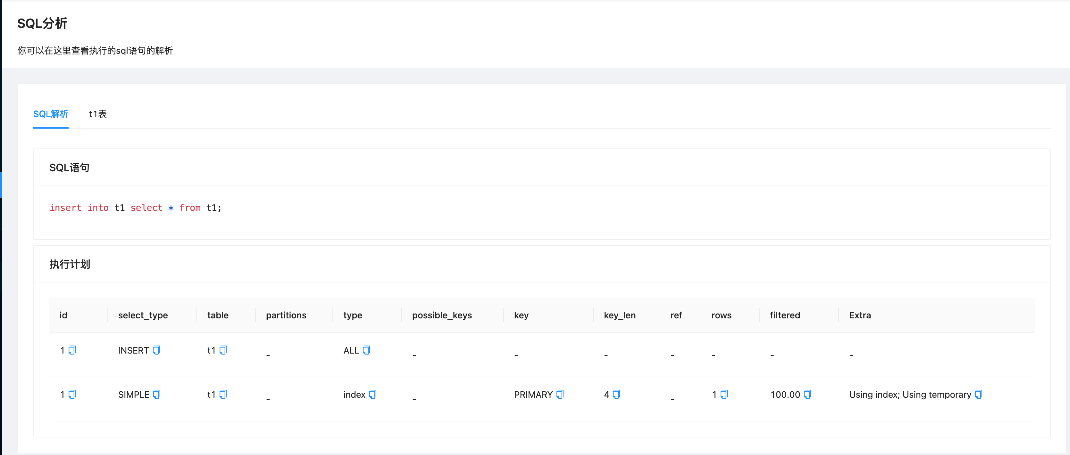Copy the id value of the INSERT row
The height and width of the screenshot is (455, 1070).
tap(72, 350)
